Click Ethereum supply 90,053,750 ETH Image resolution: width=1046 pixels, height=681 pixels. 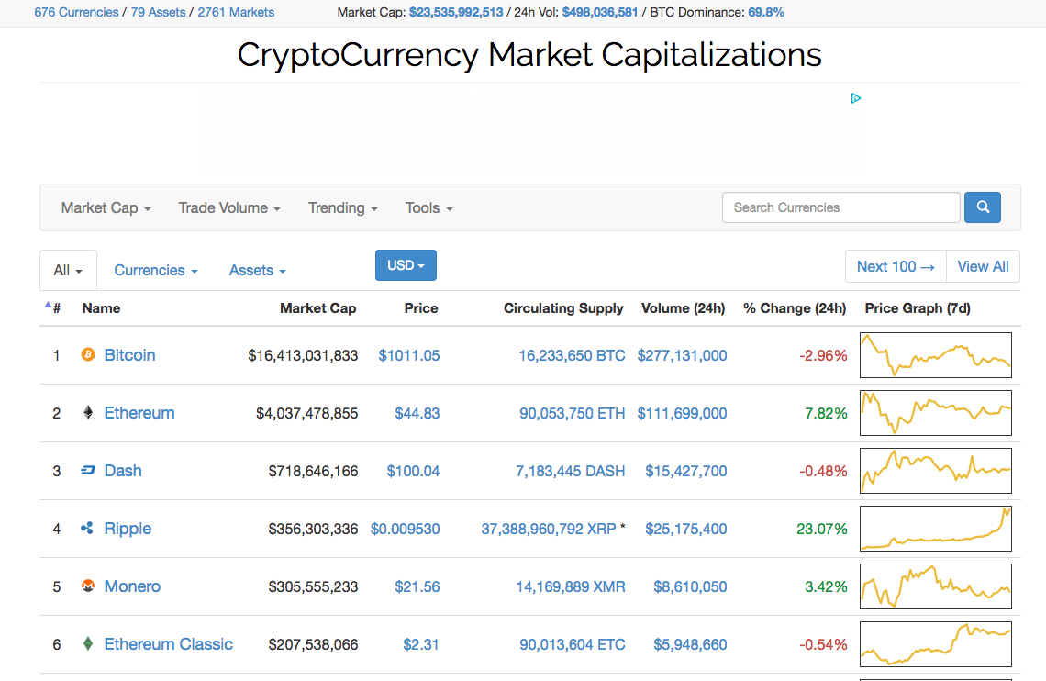(x=573, y=414)
